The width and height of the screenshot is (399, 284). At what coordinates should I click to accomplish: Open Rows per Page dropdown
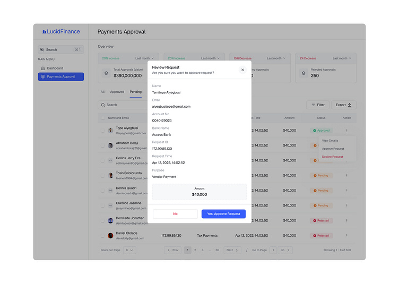[x=129, y=250]
